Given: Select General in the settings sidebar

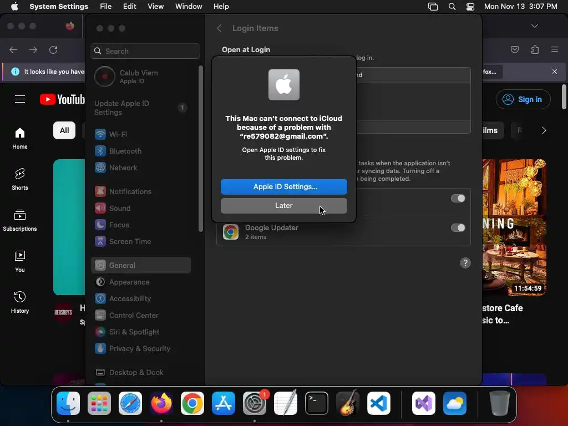Looking at the screenshot, I should pos(141,265).
